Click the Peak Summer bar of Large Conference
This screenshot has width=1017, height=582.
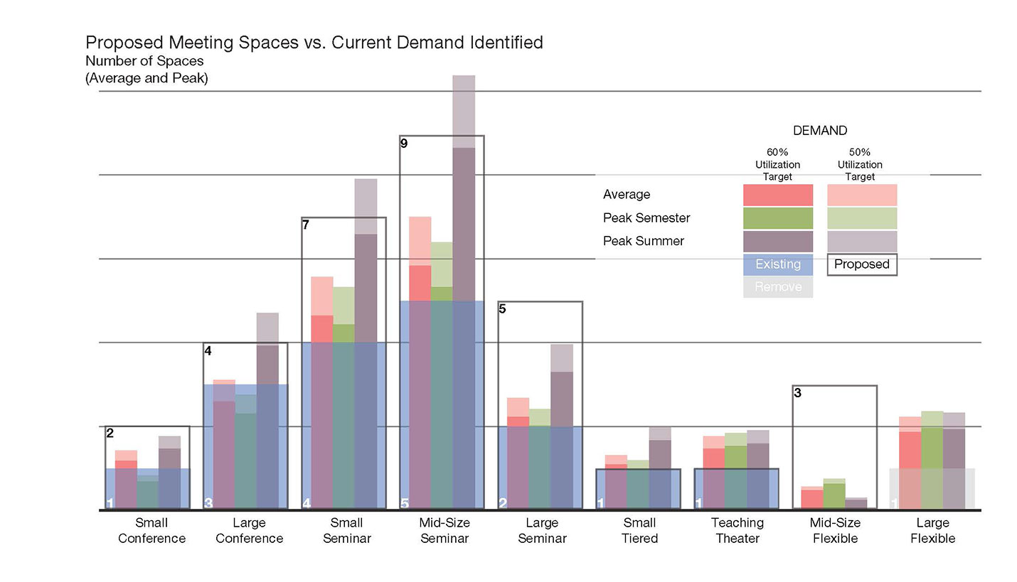[x=267, y=411]
